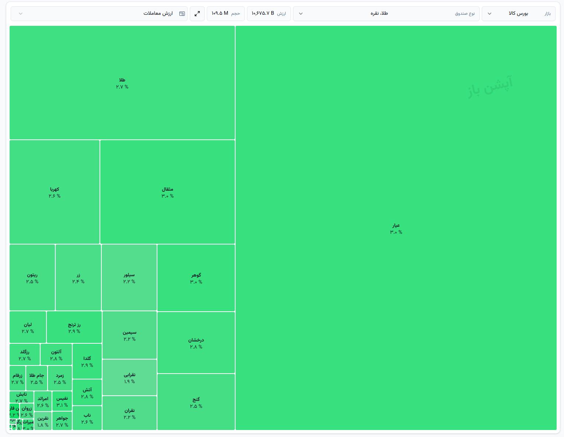Viewport: 564px width, 437px height.
Task: Open the بازار (بورس کالا) dropdown
Action: click(x=519, y=14)
